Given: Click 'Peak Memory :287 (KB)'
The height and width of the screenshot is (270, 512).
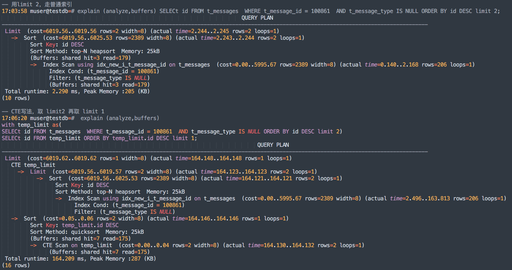Looking at the screenshot, I should pyautogui.click(x=122, y=259).
